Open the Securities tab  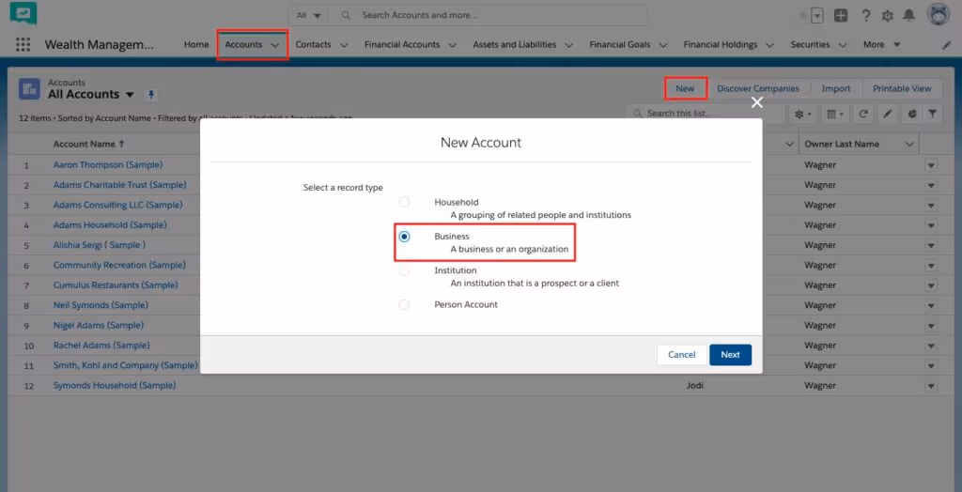click(x=810, y=45)
